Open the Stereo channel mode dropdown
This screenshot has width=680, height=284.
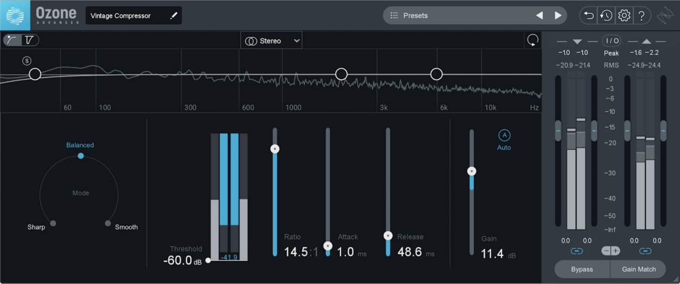[271, 41]
